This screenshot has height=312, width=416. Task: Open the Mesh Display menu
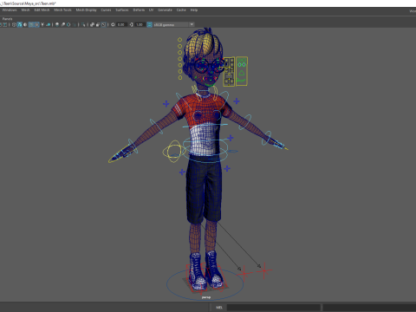86,10
